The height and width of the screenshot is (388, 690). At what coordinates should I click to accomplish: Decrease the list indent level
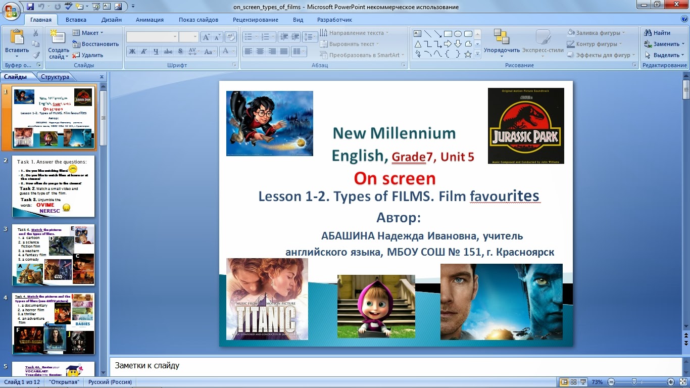pyautogui.click(x=283, y=37)
